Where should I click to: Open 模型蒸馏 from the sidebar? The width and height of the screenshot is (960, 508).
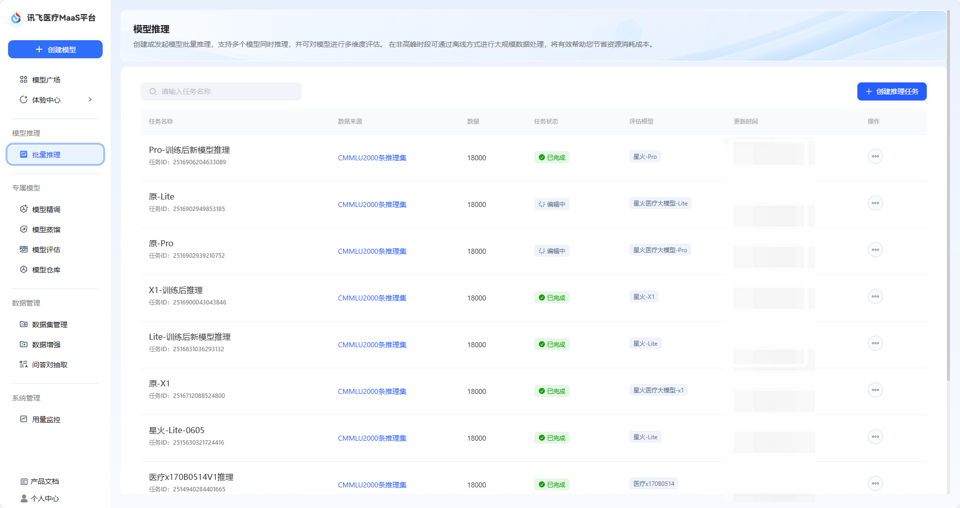point(55,229)
